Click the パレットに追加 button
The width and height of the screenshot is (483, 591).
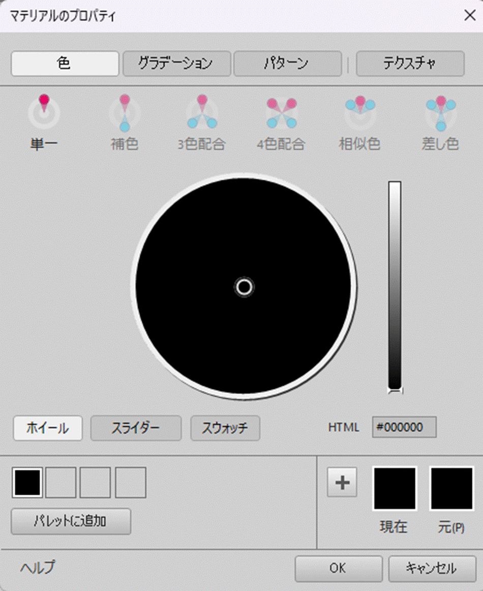[x=71, y=521]
